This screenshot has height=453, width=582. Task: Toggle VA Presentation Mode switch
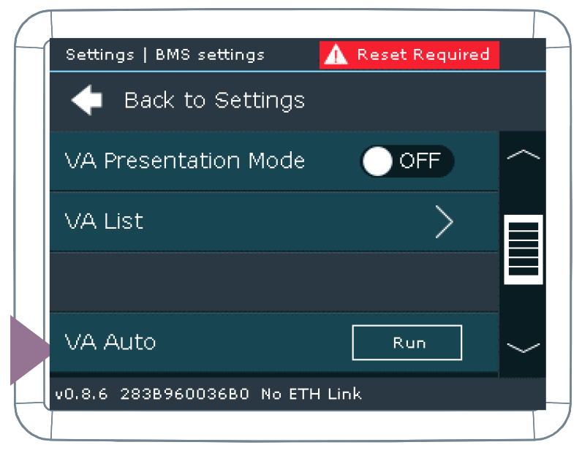407,161
